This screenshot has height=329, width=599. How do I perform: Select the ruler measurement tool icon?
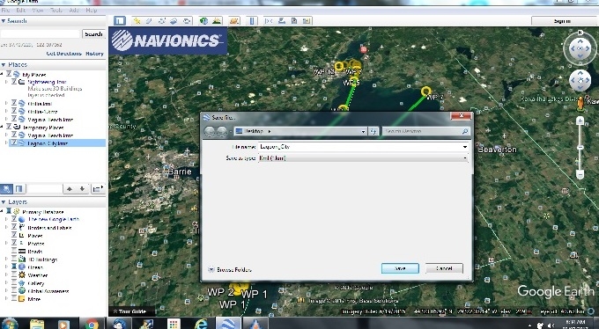point(252,21)
